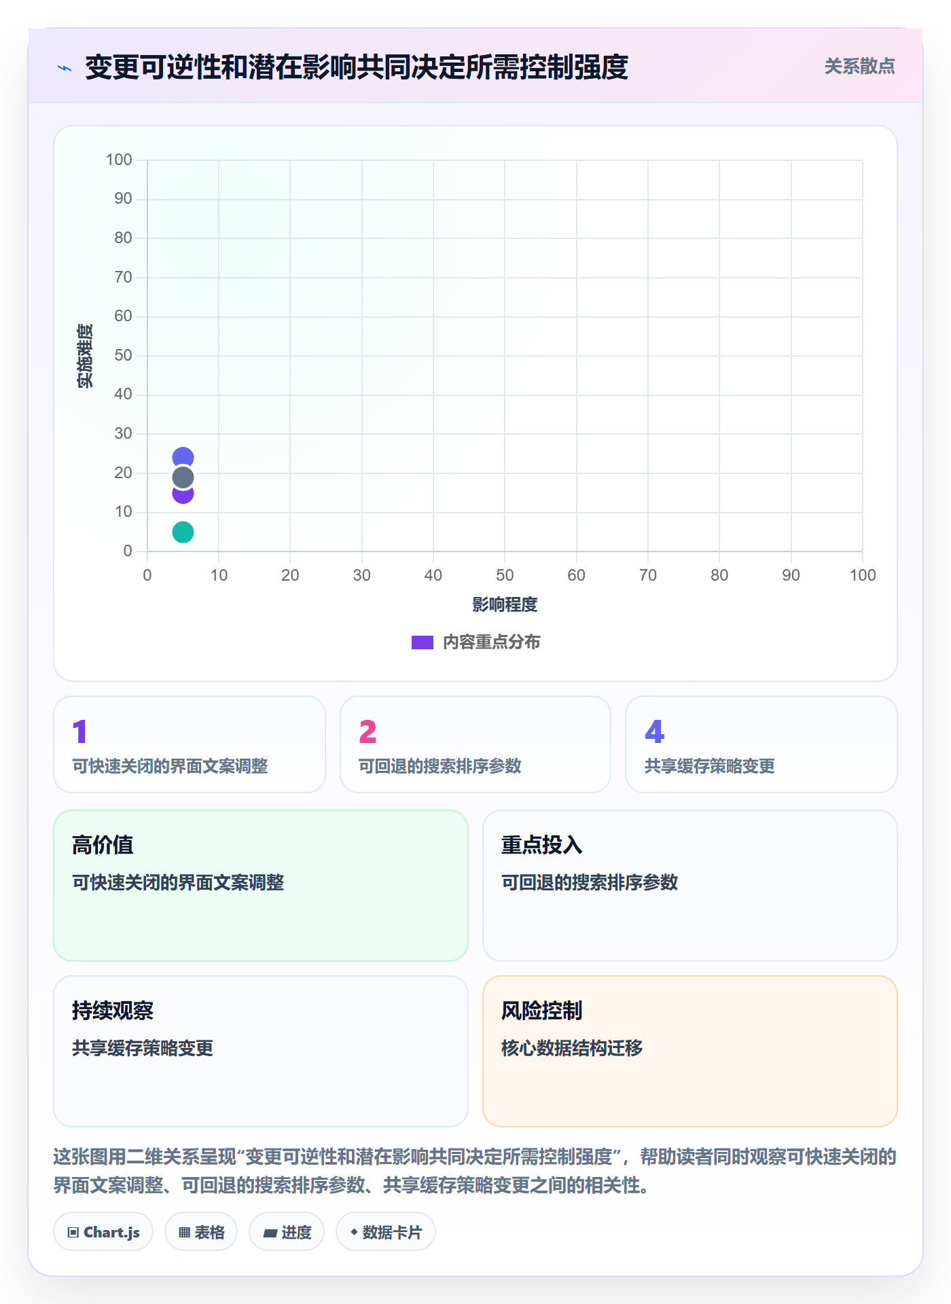Select the 持续观察 quadrant card
The image size is (951, 1304).
[261, 1051]
